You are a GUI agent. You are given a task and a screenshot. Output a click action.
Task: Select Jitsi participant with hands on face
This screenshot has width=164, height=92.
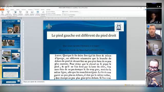pos(154,79)
